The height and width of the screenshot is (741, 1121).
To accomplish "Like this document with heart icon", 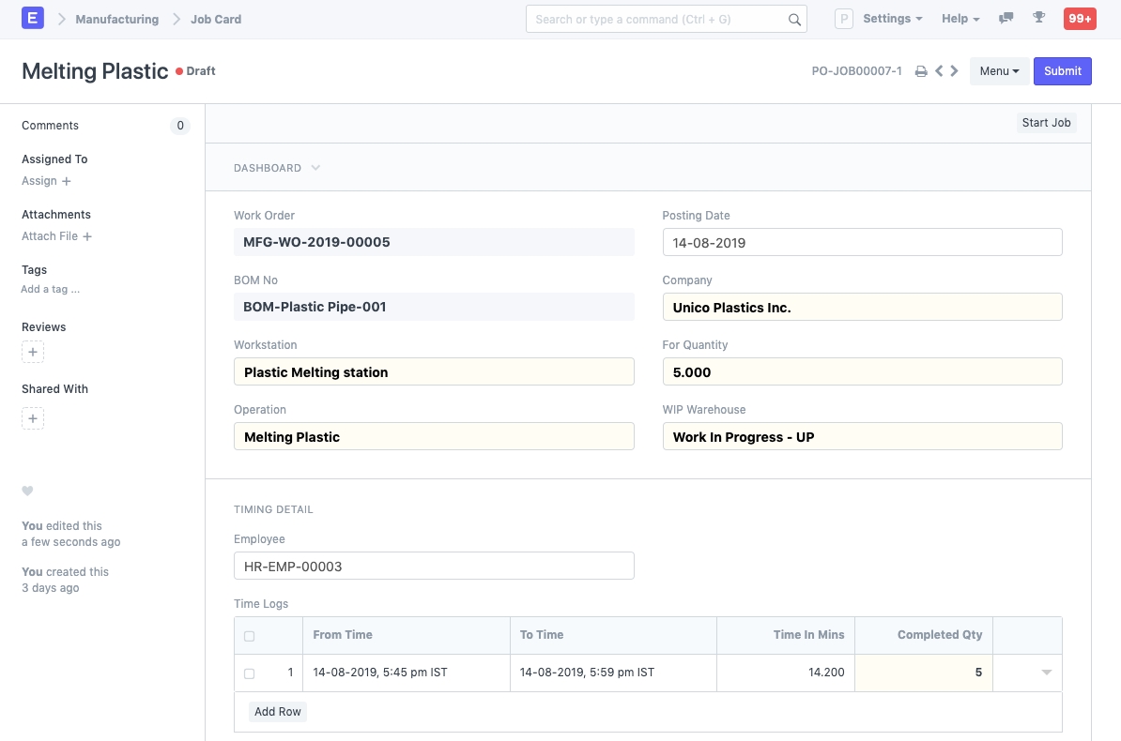I will [x=27, y=491].
